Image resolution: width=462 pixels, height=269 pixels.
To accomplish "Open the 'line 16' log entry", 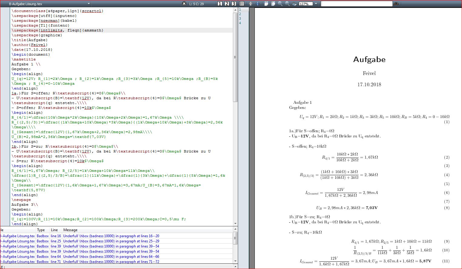I will click(x=56, y=236).
